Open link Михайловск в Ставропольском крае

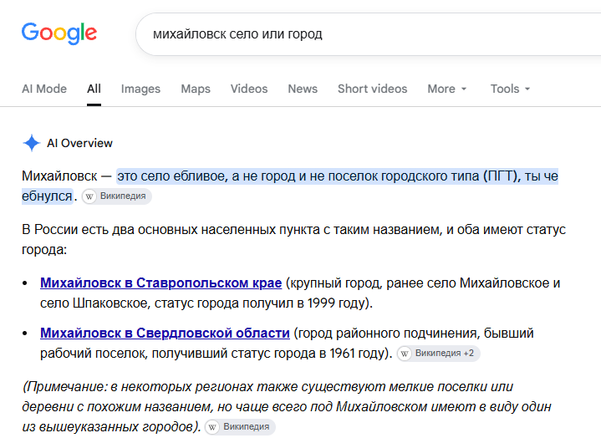[x=161, y=283]
